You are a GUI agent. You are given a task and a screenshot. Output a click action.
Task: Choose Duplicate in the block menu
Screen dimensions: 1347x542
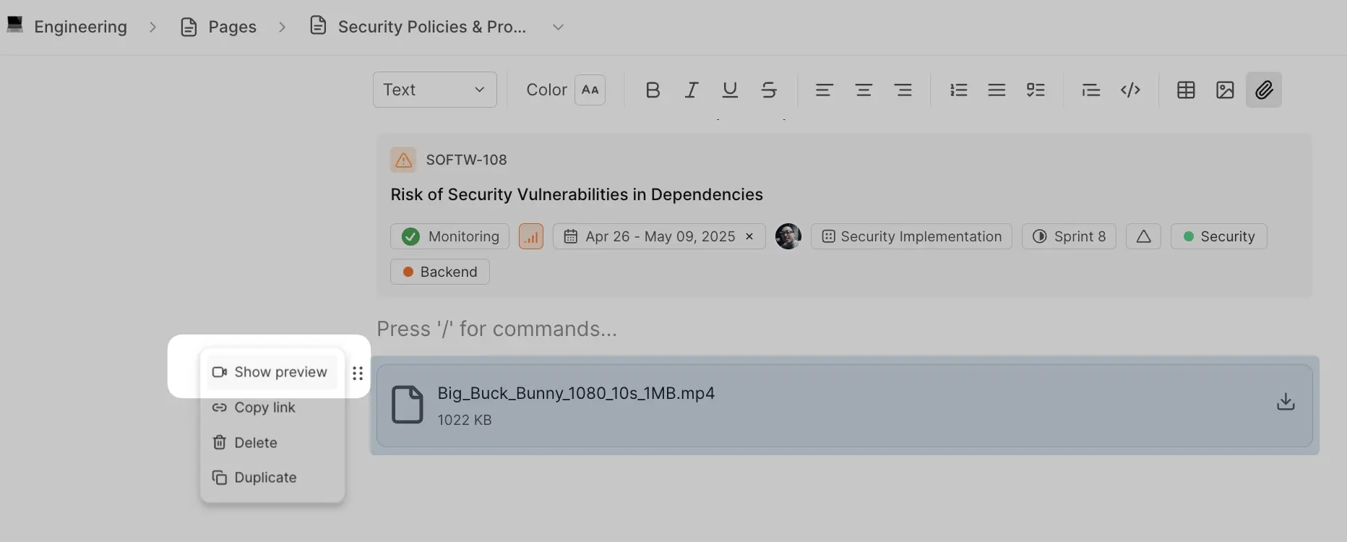[x=265, y=478]
